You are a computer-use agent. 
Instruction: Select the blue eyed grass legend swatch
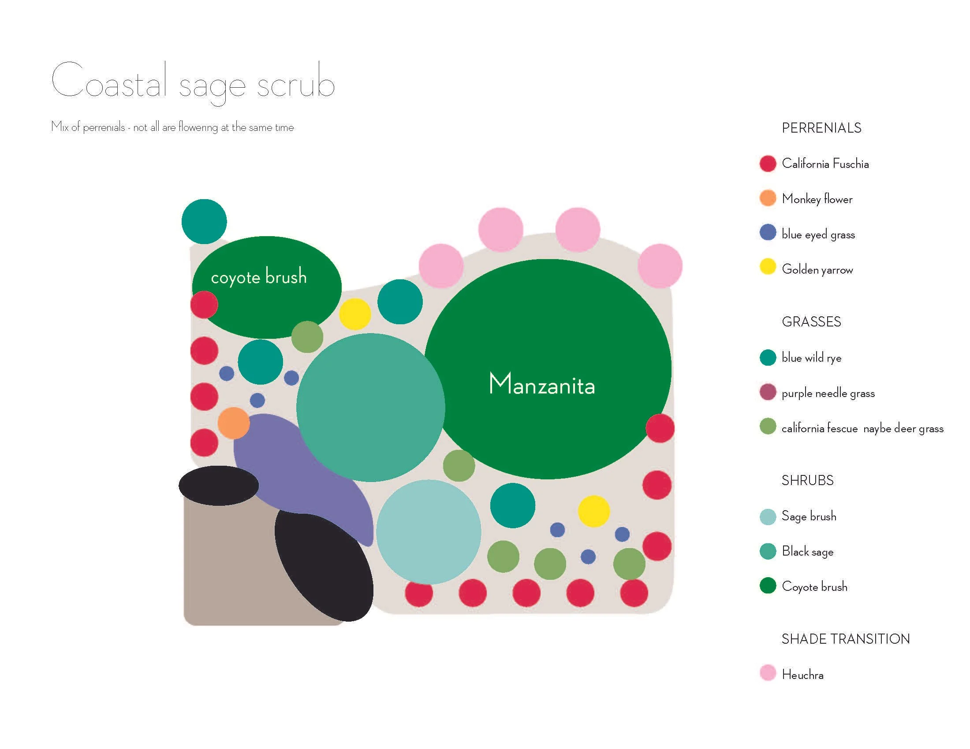point(768,233)
